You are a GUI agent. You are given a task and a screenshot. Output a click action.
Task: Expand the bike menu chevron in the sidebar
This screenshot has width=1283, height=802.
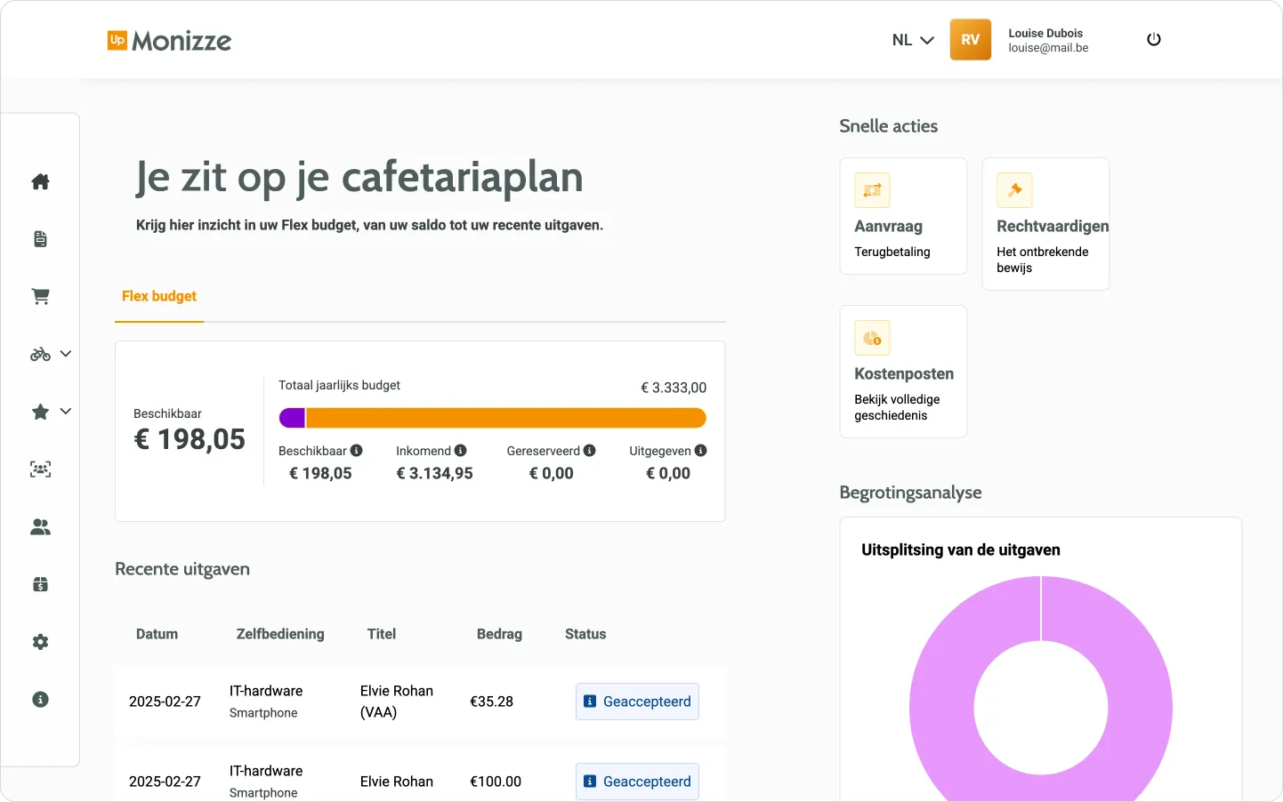pyautogui.click(x=65, y=354)
